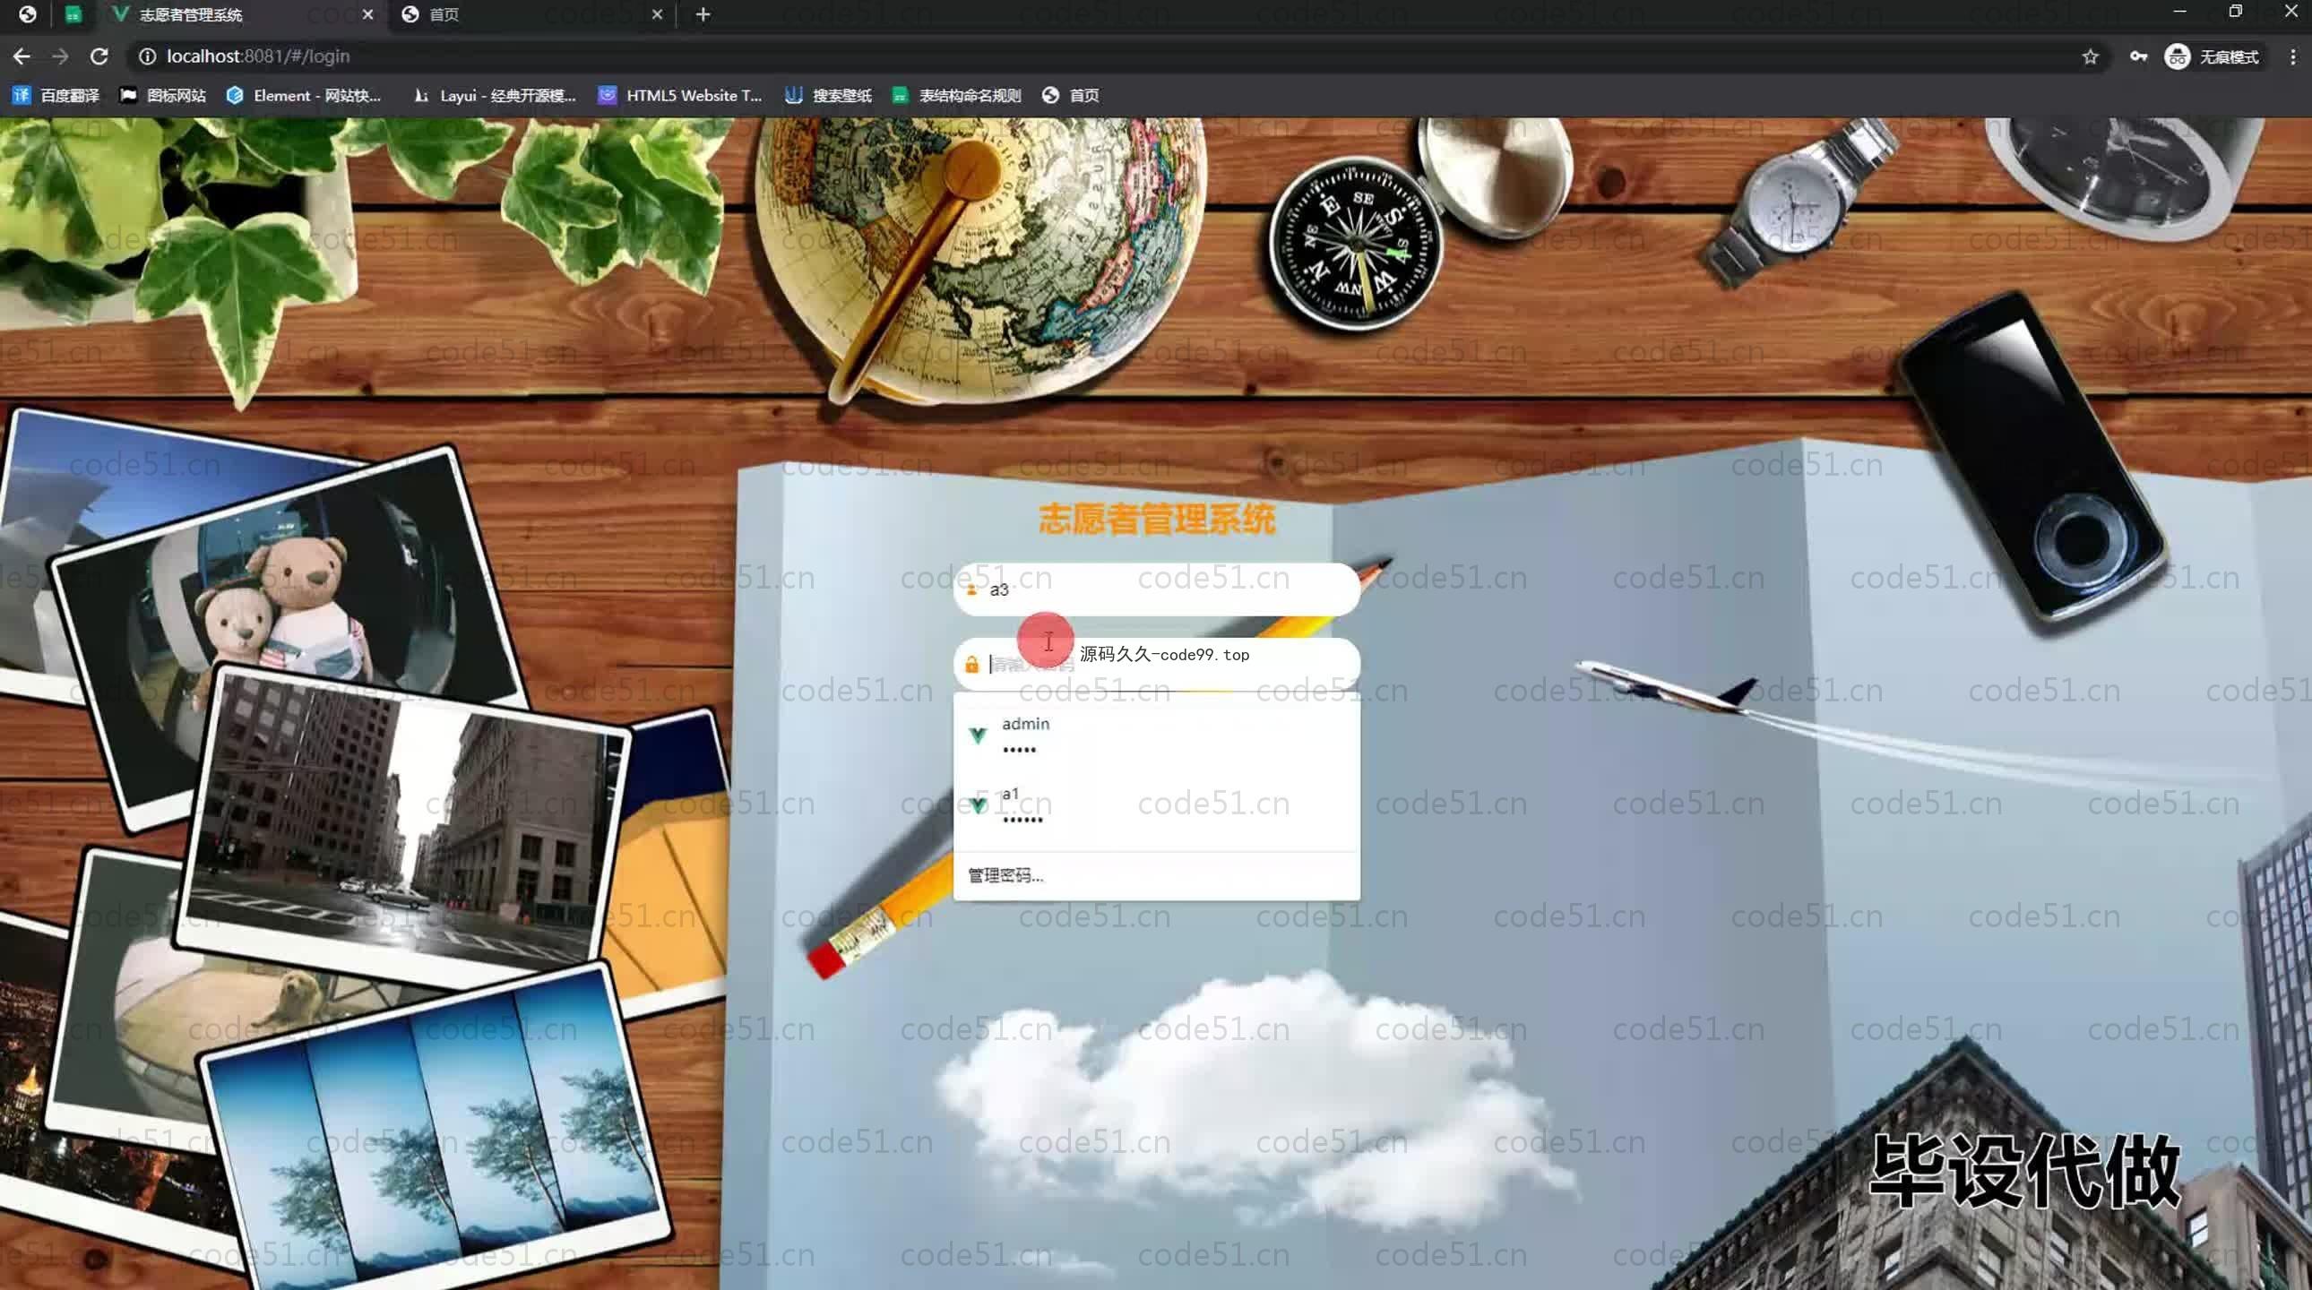Viewport: 2312px width, 1290px height.
Task: Go back using the browser back arrow
Action: pyautogui.click(x=22, y=56)
